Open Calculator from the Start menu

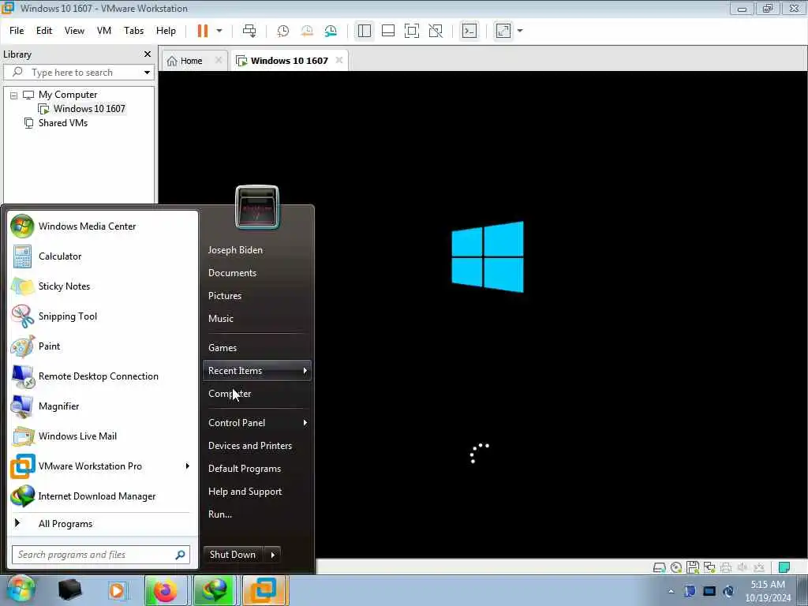tap(103, 256)
